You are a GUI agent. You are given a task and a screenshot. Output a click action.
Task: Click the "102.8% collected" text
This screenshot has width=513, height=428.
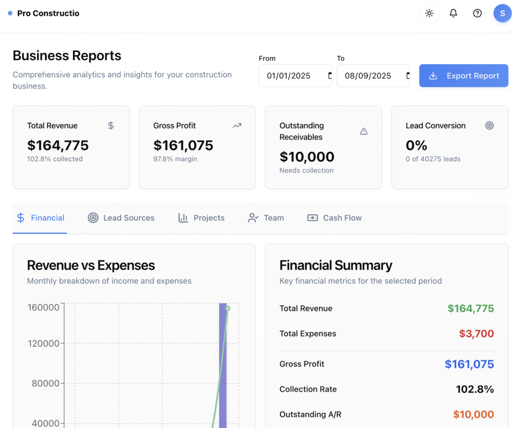tap(55, 159)
